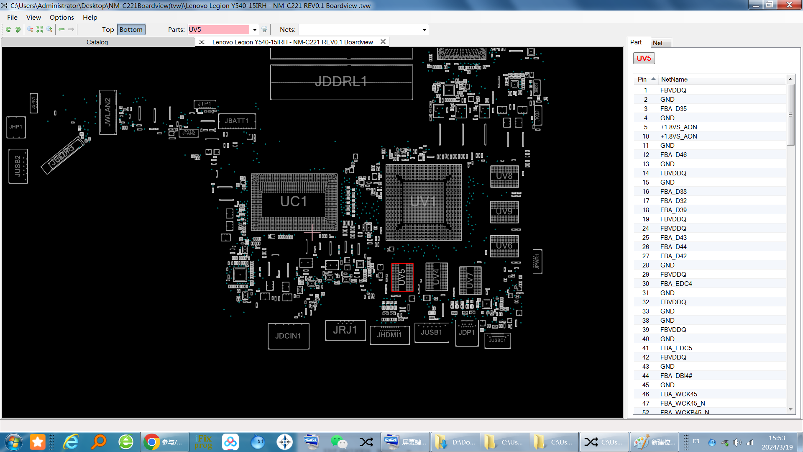Select pin 47 net FBA_WCK45_N
Screen dimensions: 803x452
point(710,403)
